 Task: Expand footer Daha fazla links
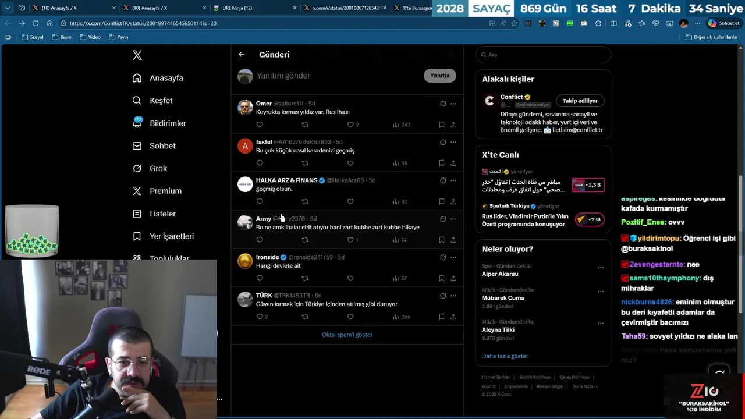tap(585, 386)
